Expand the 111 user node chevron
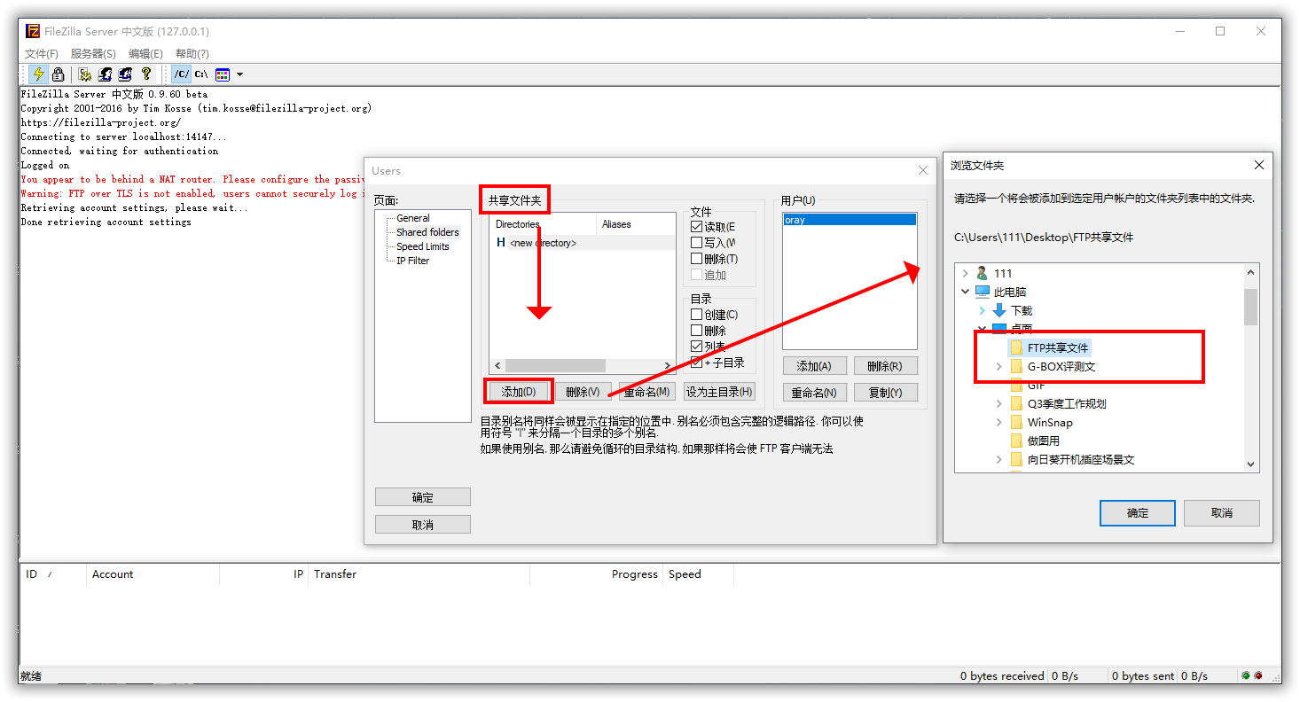Screen dimensions: 1300x702 (x=966, y=273)
